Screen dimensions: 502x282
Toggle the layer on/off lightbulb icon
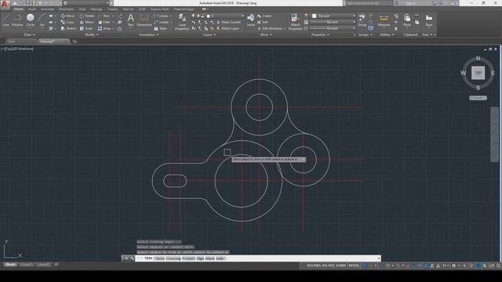coord(193,16)
